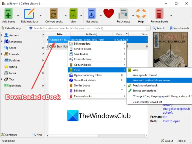Click the advanced search gear icon
The height and width of the screenshot is (144, 192).
[31, 28]
